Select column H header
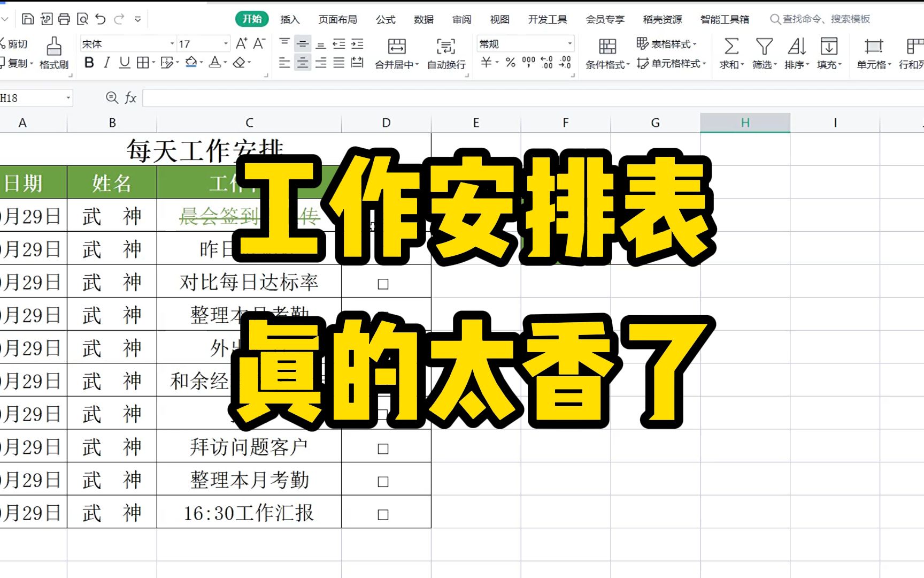924x578 pixels. [x=745, y=123]
